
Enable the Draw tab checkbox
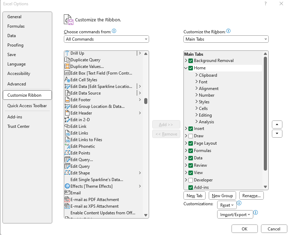click(191, 136)
